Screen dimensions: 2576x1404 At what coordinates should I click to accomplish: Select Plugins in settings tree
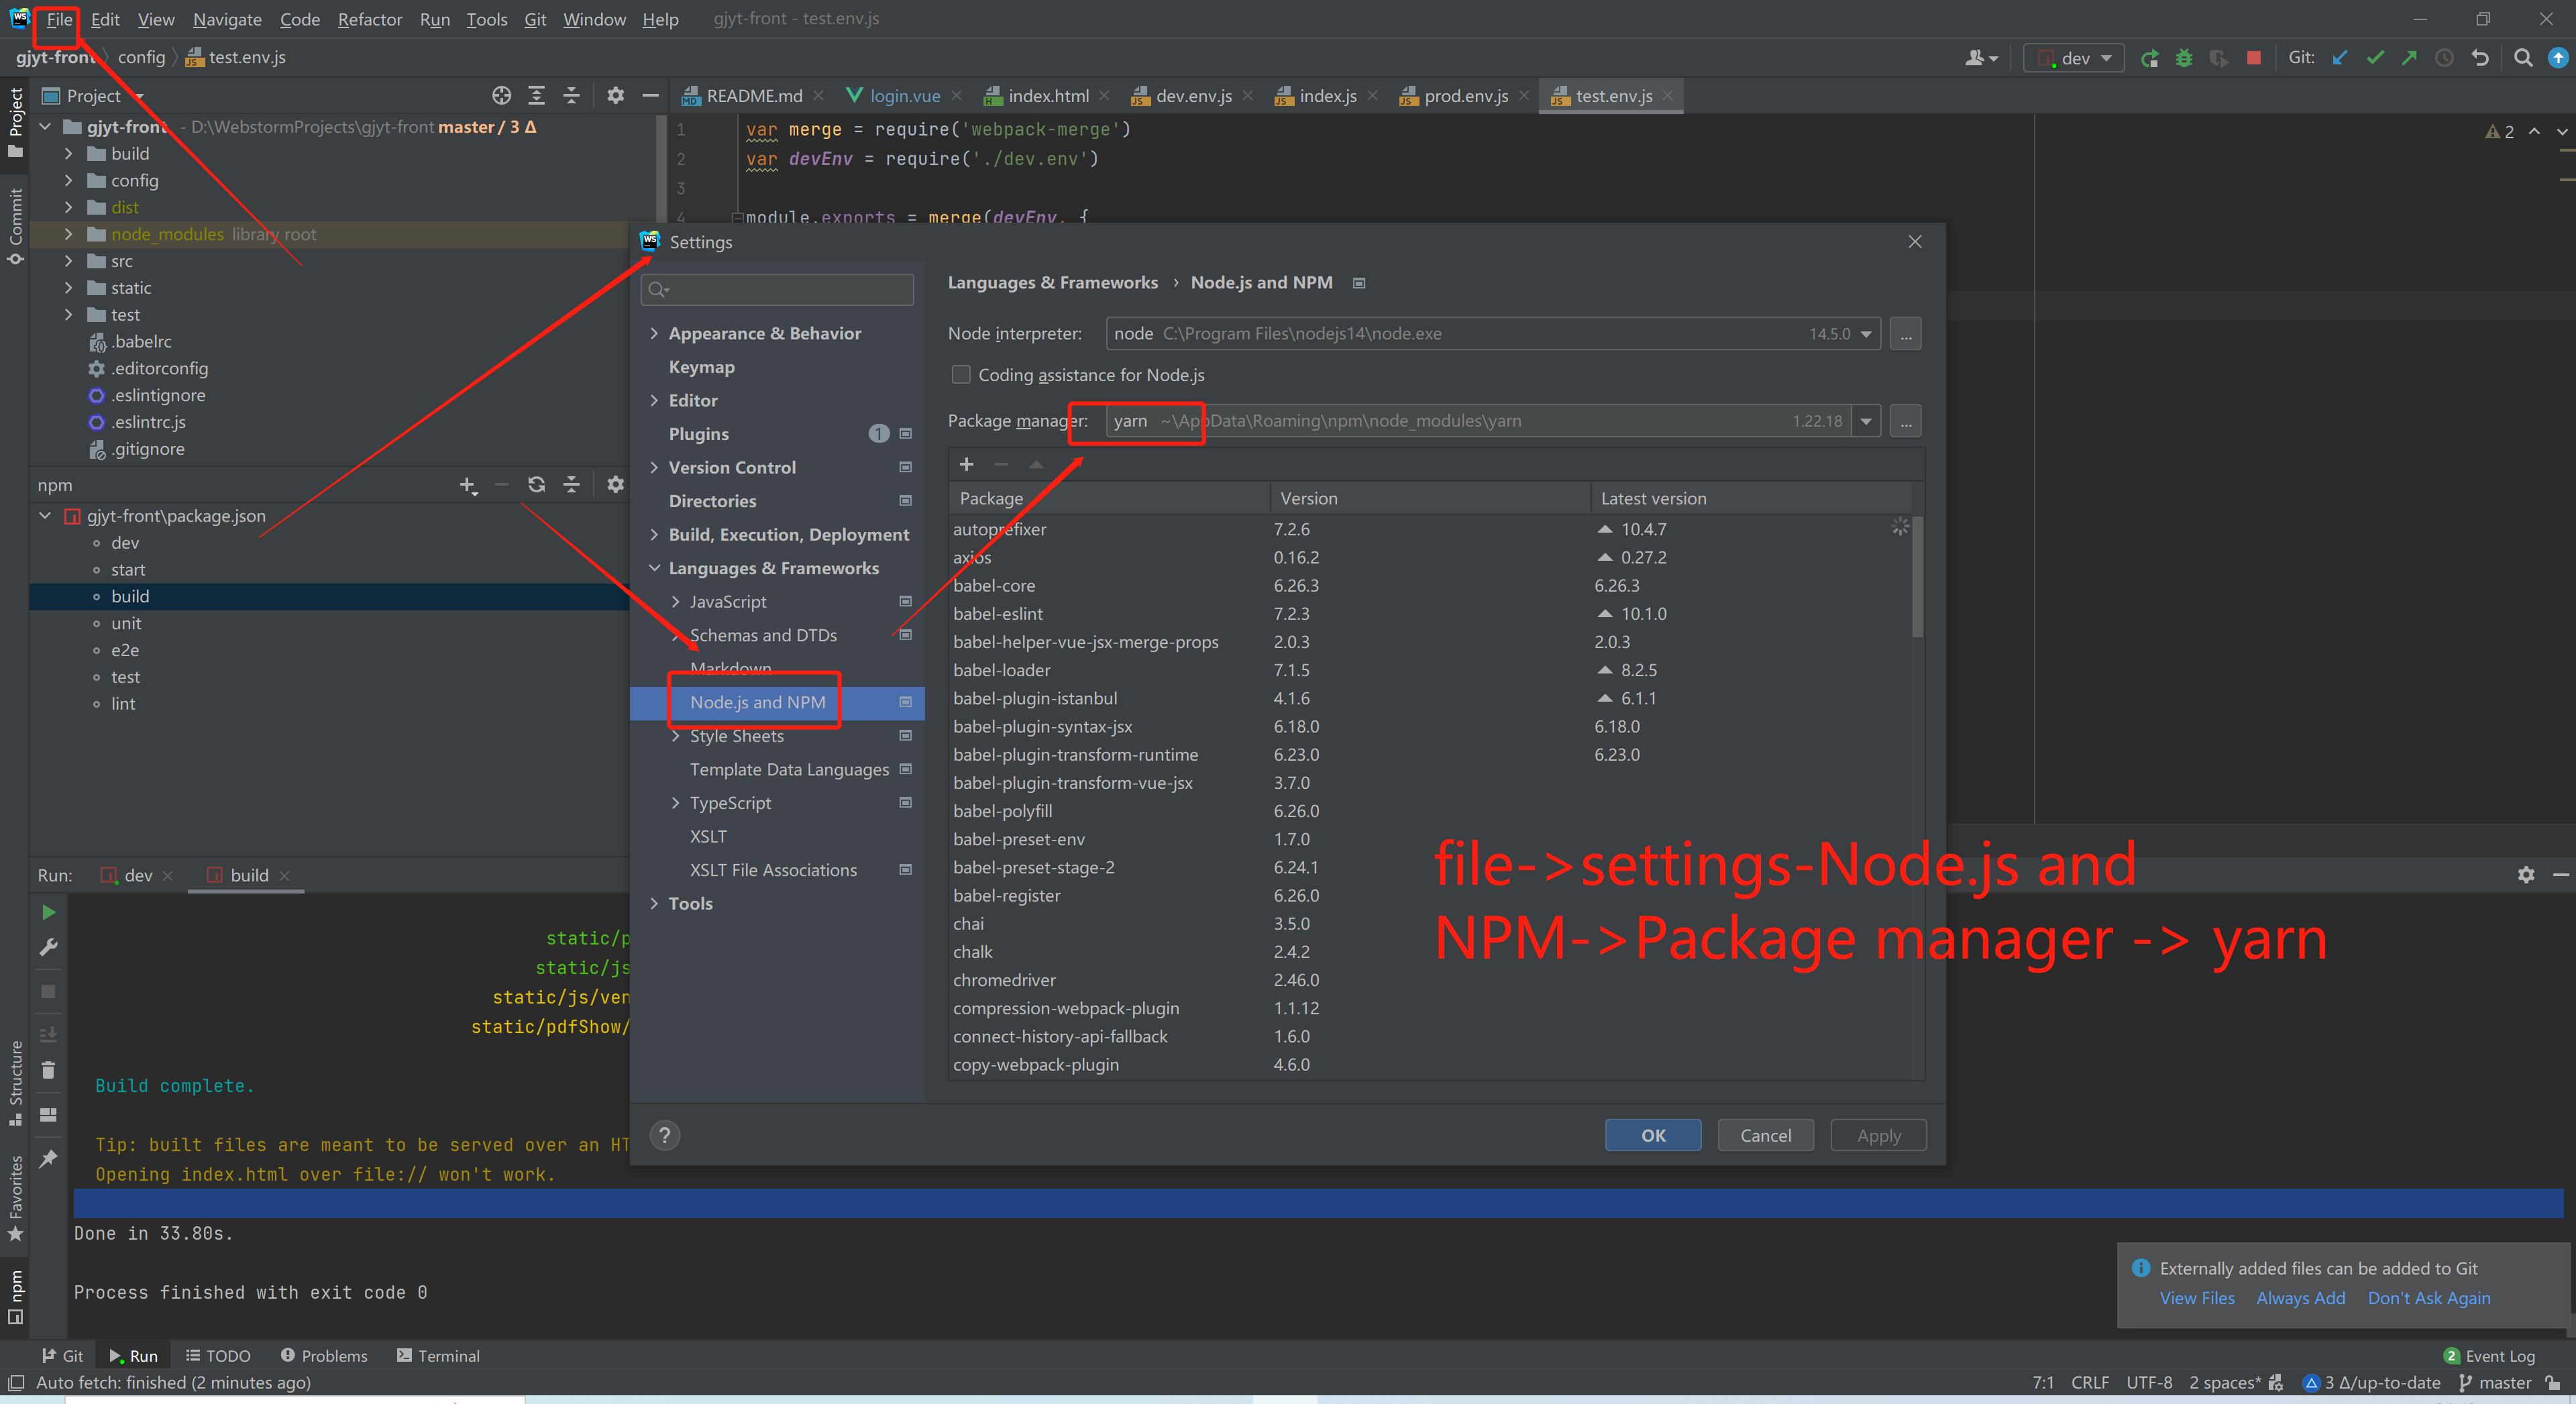(698, 434)
